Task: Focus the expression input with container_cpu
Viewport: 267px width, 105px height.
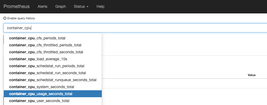Action: pos(135,28)
